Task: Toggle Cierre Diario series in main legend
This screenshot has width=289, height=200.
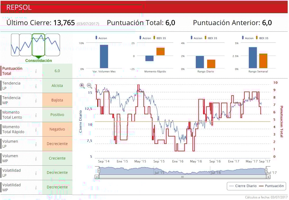Action: 243,186
